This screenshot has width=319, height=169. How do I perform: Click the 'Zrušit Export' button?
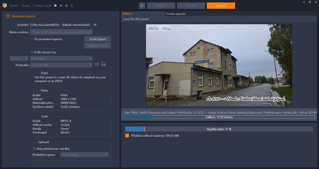coord(98,39)
